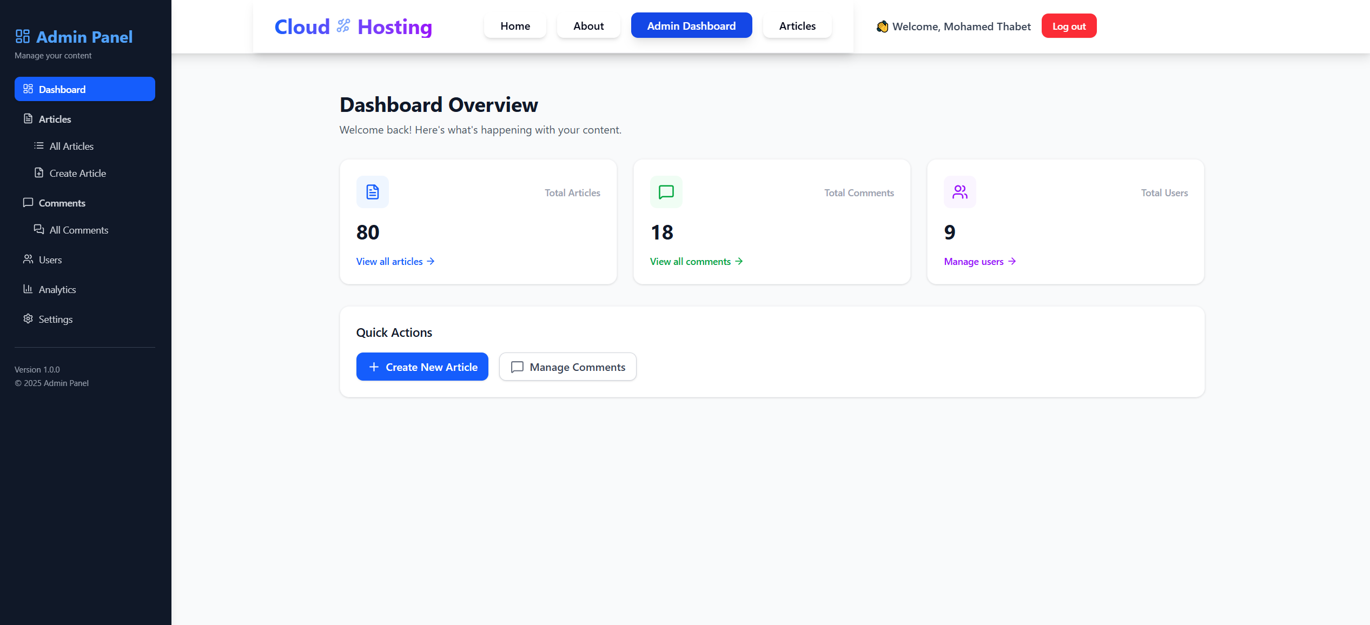The height and width of the screenshot is (625, 1370).
Task: Go to the Home navigation tab
Action: point(515,26)
